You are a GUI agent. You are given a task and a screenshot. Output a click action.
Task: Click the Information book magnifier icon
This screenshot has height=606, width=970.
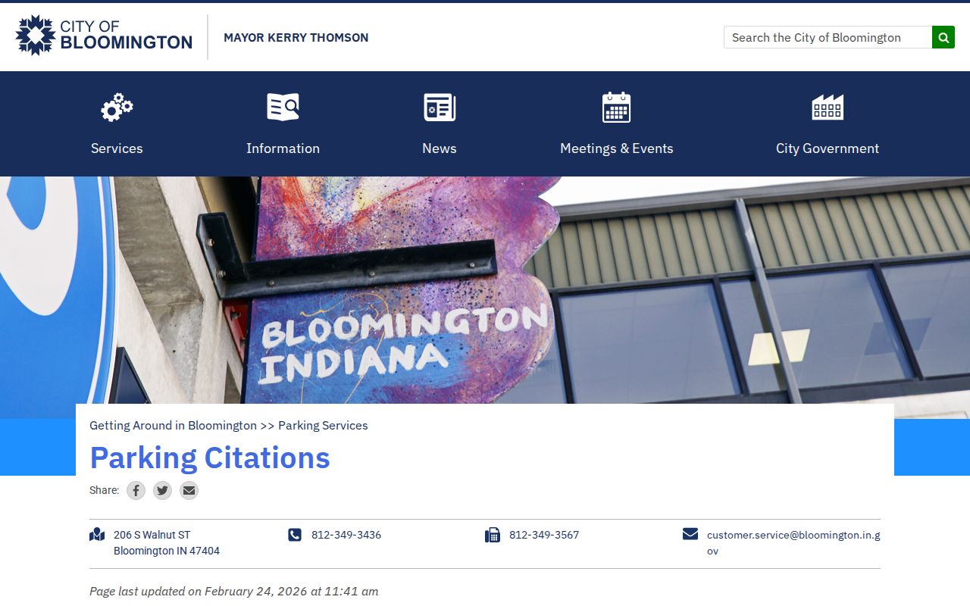283,108
